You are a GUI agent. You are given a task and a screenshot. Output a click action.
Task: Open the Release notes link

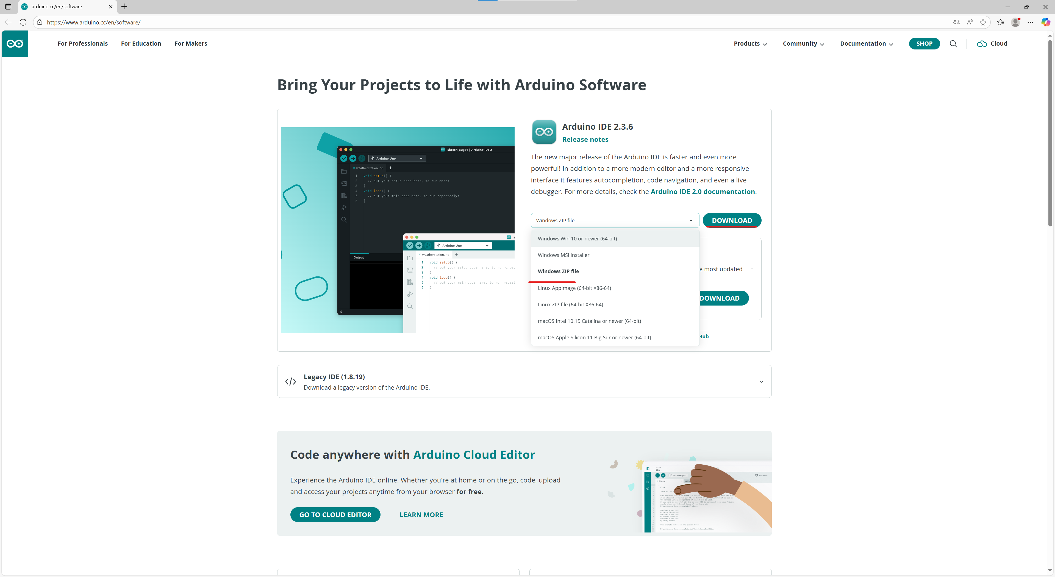tap(585, 139)
